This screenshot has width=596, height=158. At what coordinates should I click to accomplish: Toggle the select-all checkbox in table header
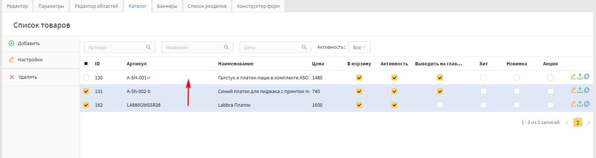tap(86, 63)
